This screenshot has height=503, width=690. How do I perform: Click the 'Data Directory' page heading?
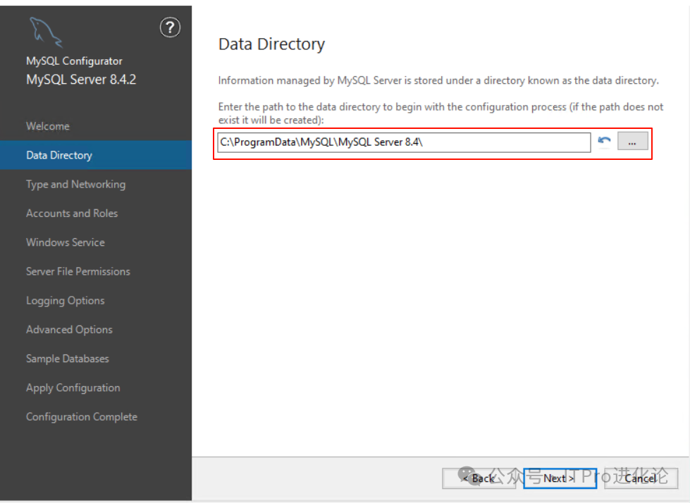point(271,44)
